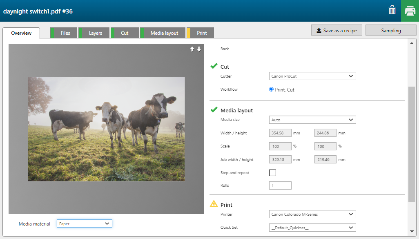Enable the Step and repeat checkbox
This screenshot has width=419, height=239.
click(272, 173)
